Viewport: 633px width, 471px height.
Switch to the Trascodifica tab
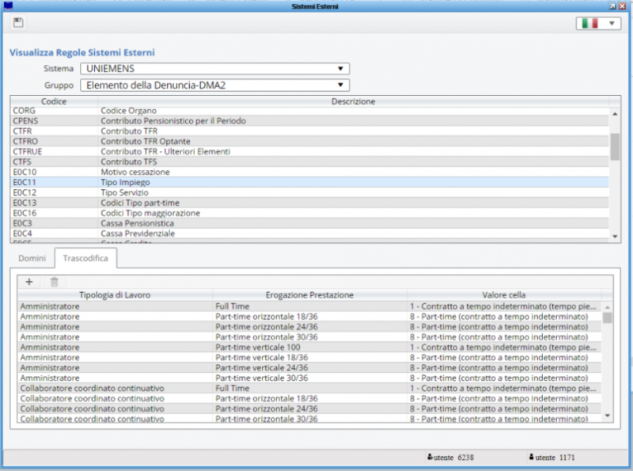pyautogui.click(x=87, y=258)
